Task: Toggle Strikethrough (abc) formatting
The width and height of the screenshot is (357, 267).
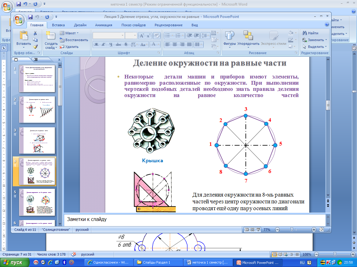Action: point(118,44)
